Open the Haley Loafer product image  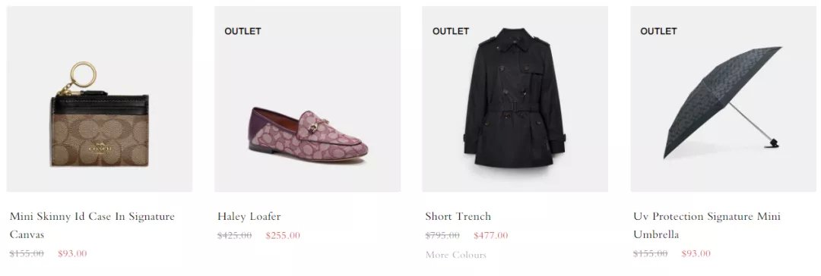point(307,99)
